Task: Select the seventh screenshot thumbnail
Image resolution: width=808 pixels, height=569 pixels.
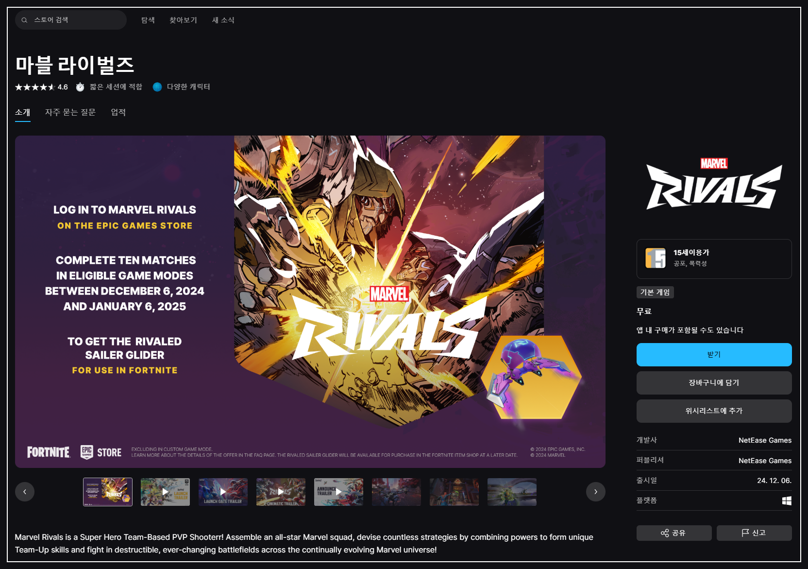Action: click(454, 492)
